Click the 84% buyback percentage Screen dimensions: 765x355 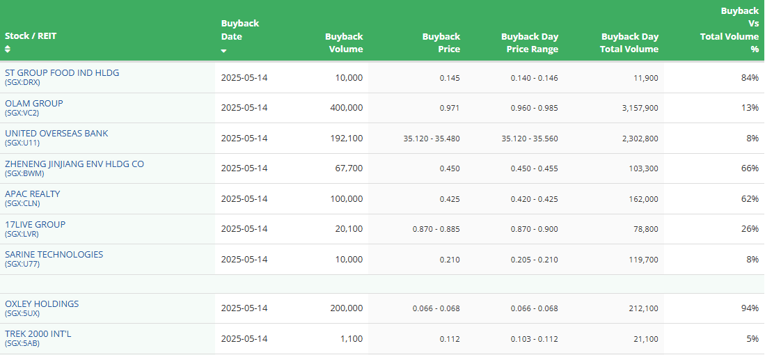point(751,77)
